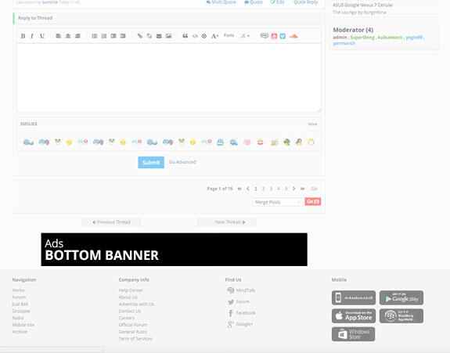Open General Rules footer link
The width and height of the screenshot is (450, 353).
(133, 332)
